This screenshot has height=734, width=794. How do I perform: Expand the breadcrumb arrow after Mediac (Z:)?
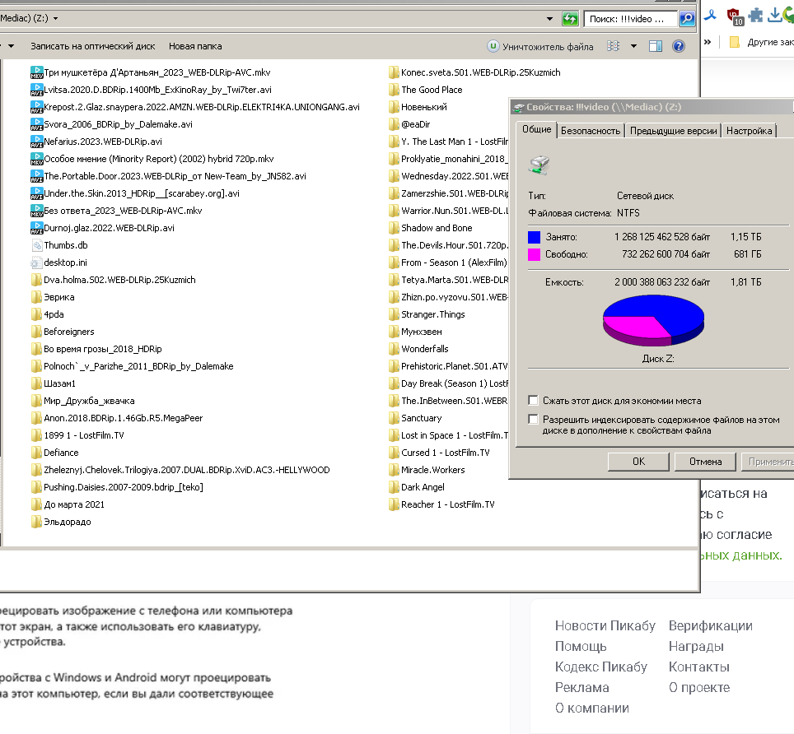coord(55,18)
